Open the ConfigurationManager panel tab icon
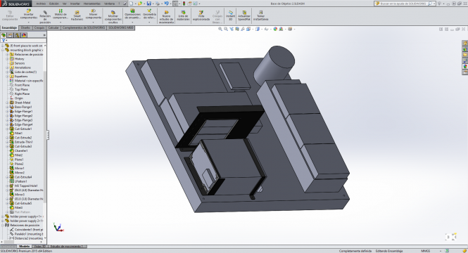This screenshot has height=253, width=468. tap(17, 35)
